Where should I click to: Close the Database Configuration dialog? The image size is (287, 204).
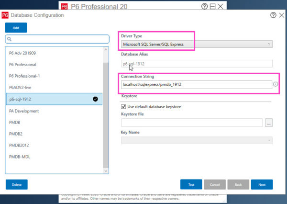tap(282, 15)
